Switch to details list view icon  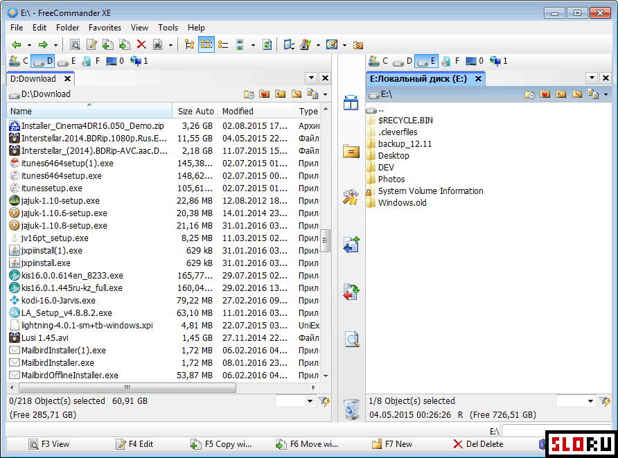223,45
